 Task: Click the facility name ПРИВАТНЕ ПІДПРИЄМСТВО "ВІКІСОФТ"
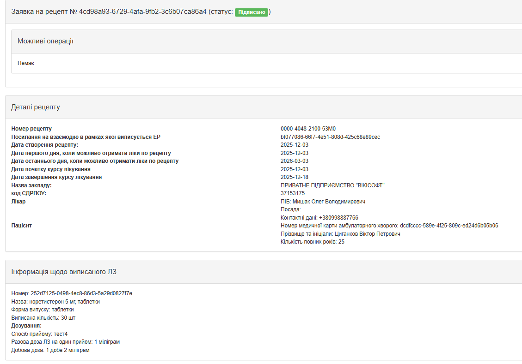[332, 185]
